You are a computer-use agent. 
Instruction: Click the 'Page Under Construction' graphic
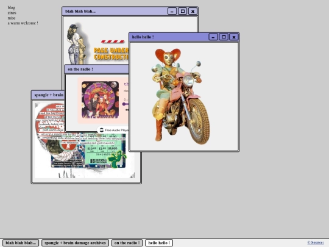pos(111,51)
